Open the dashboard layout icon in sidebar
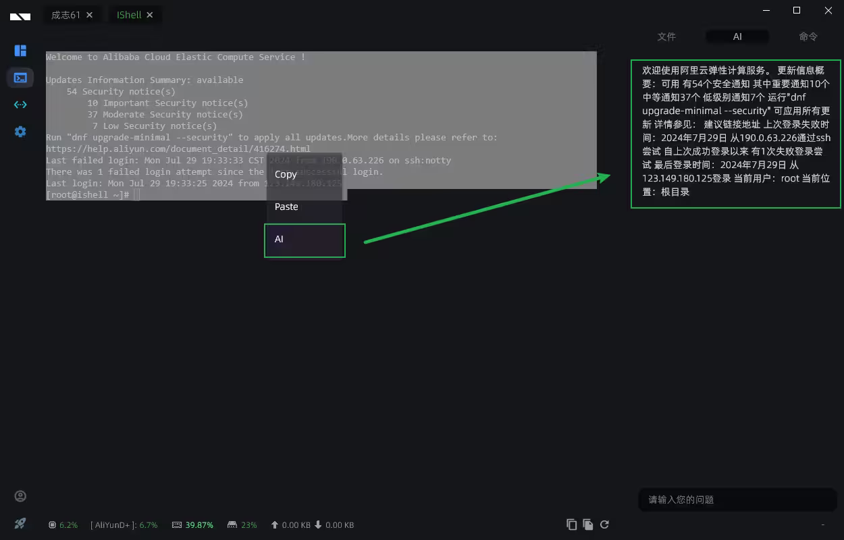 coord(20,51)
